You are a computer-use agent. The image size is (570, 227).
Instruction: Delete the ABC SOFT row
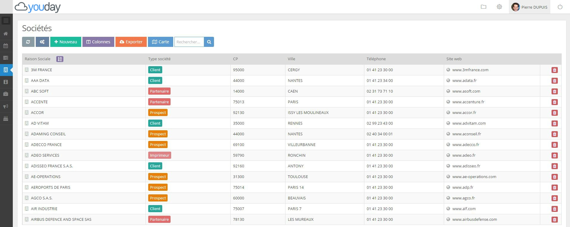(555, 91)
